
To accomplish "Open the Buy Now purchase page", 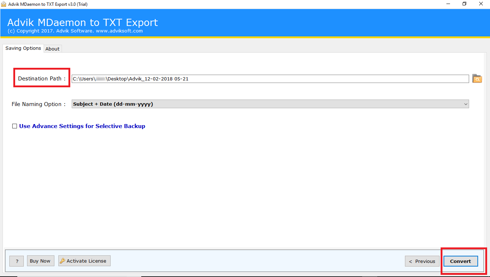I will click(x=40, y=261).
